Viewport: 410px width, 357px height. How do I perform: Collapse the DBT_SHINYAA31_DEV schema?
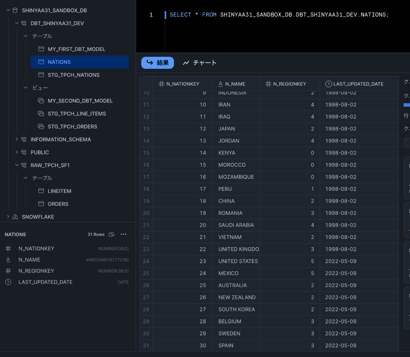[x=17, y=23]
